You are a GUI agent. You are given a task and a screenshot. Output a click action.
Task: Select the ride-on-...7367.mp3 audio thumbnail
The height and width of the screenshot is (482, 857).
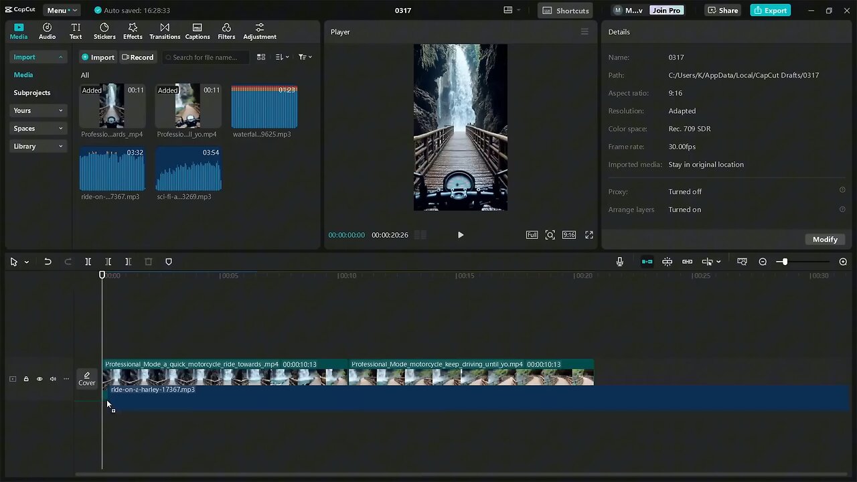(112, 169)
